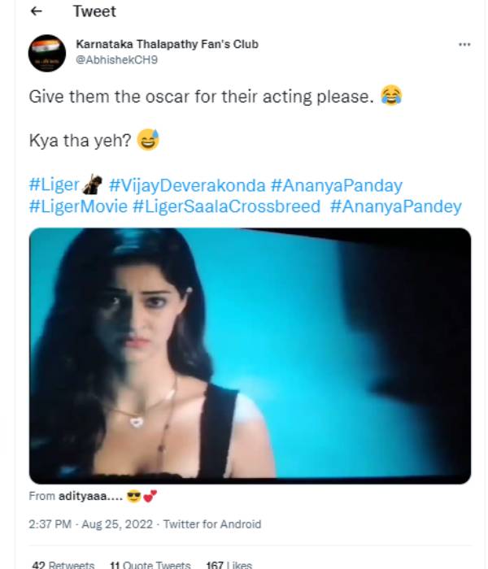This screenshot has height=569, width=488.
Task: Click the @AbhishekCH9 handle
Action: pyautogui.click(x=110, y=59)
